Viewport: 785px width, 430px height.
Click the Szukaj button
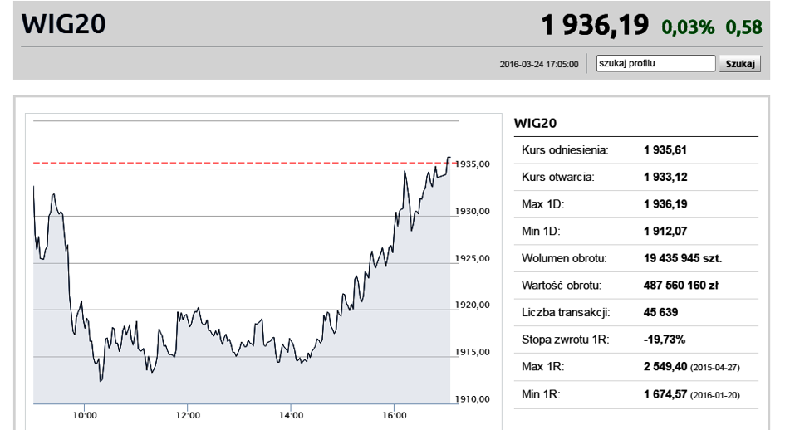[x=740, y=64]
